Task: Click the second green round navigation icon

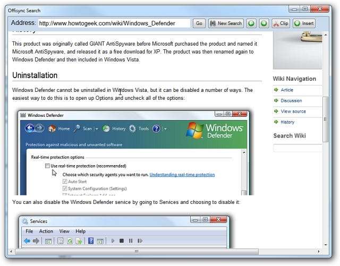Action: click(264, 23)
